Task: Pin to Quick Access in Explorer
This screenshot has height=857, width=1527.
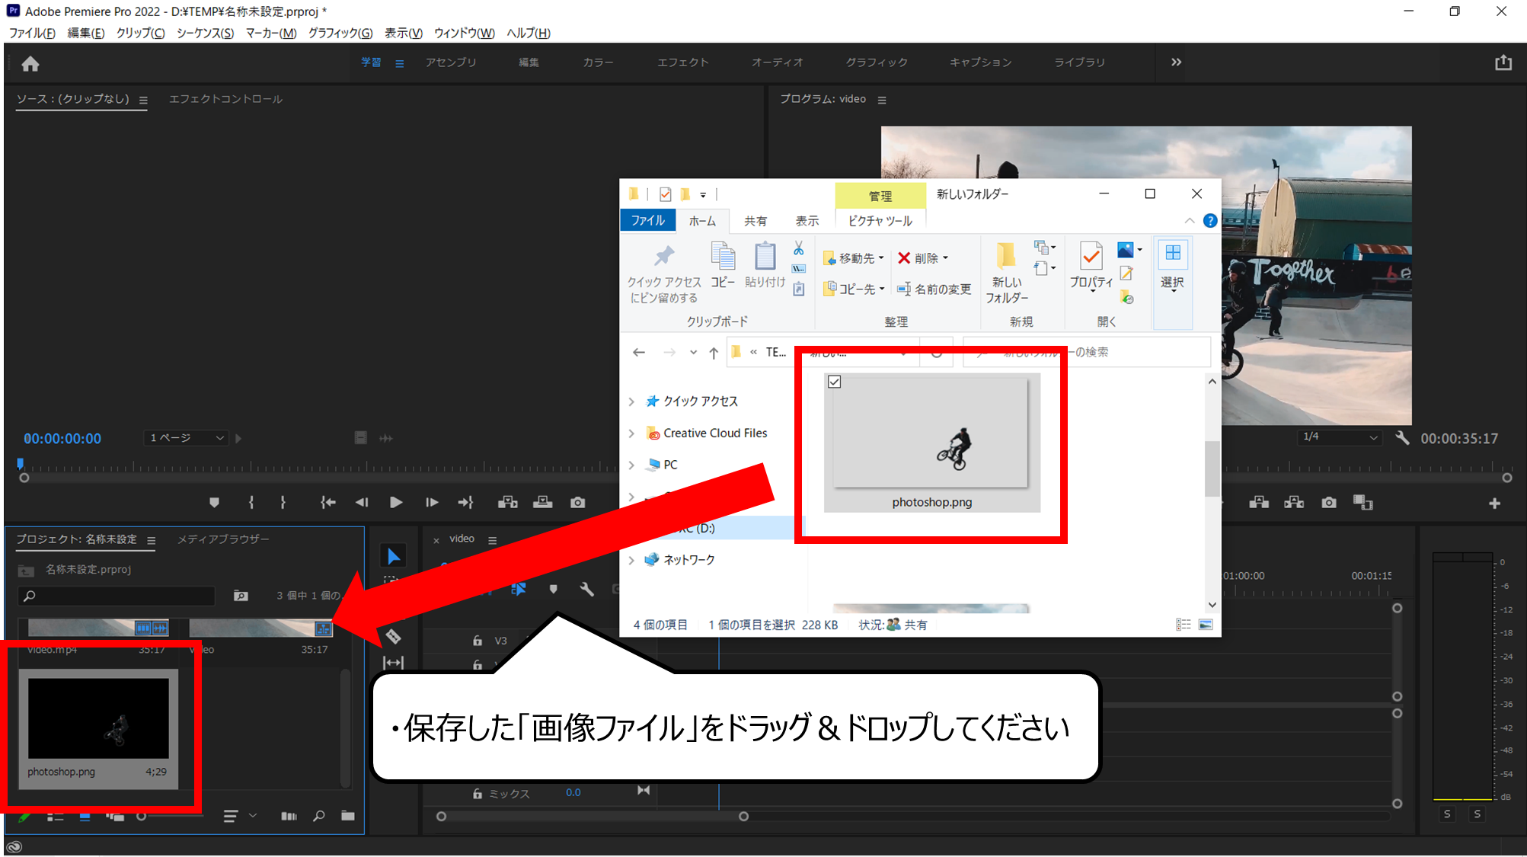Action: [664, 273]
